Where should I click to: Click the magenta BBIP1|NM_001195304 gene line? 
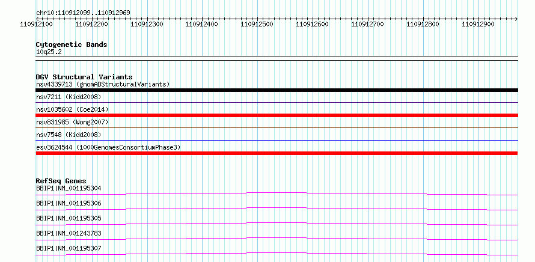[x=277, y=193]
